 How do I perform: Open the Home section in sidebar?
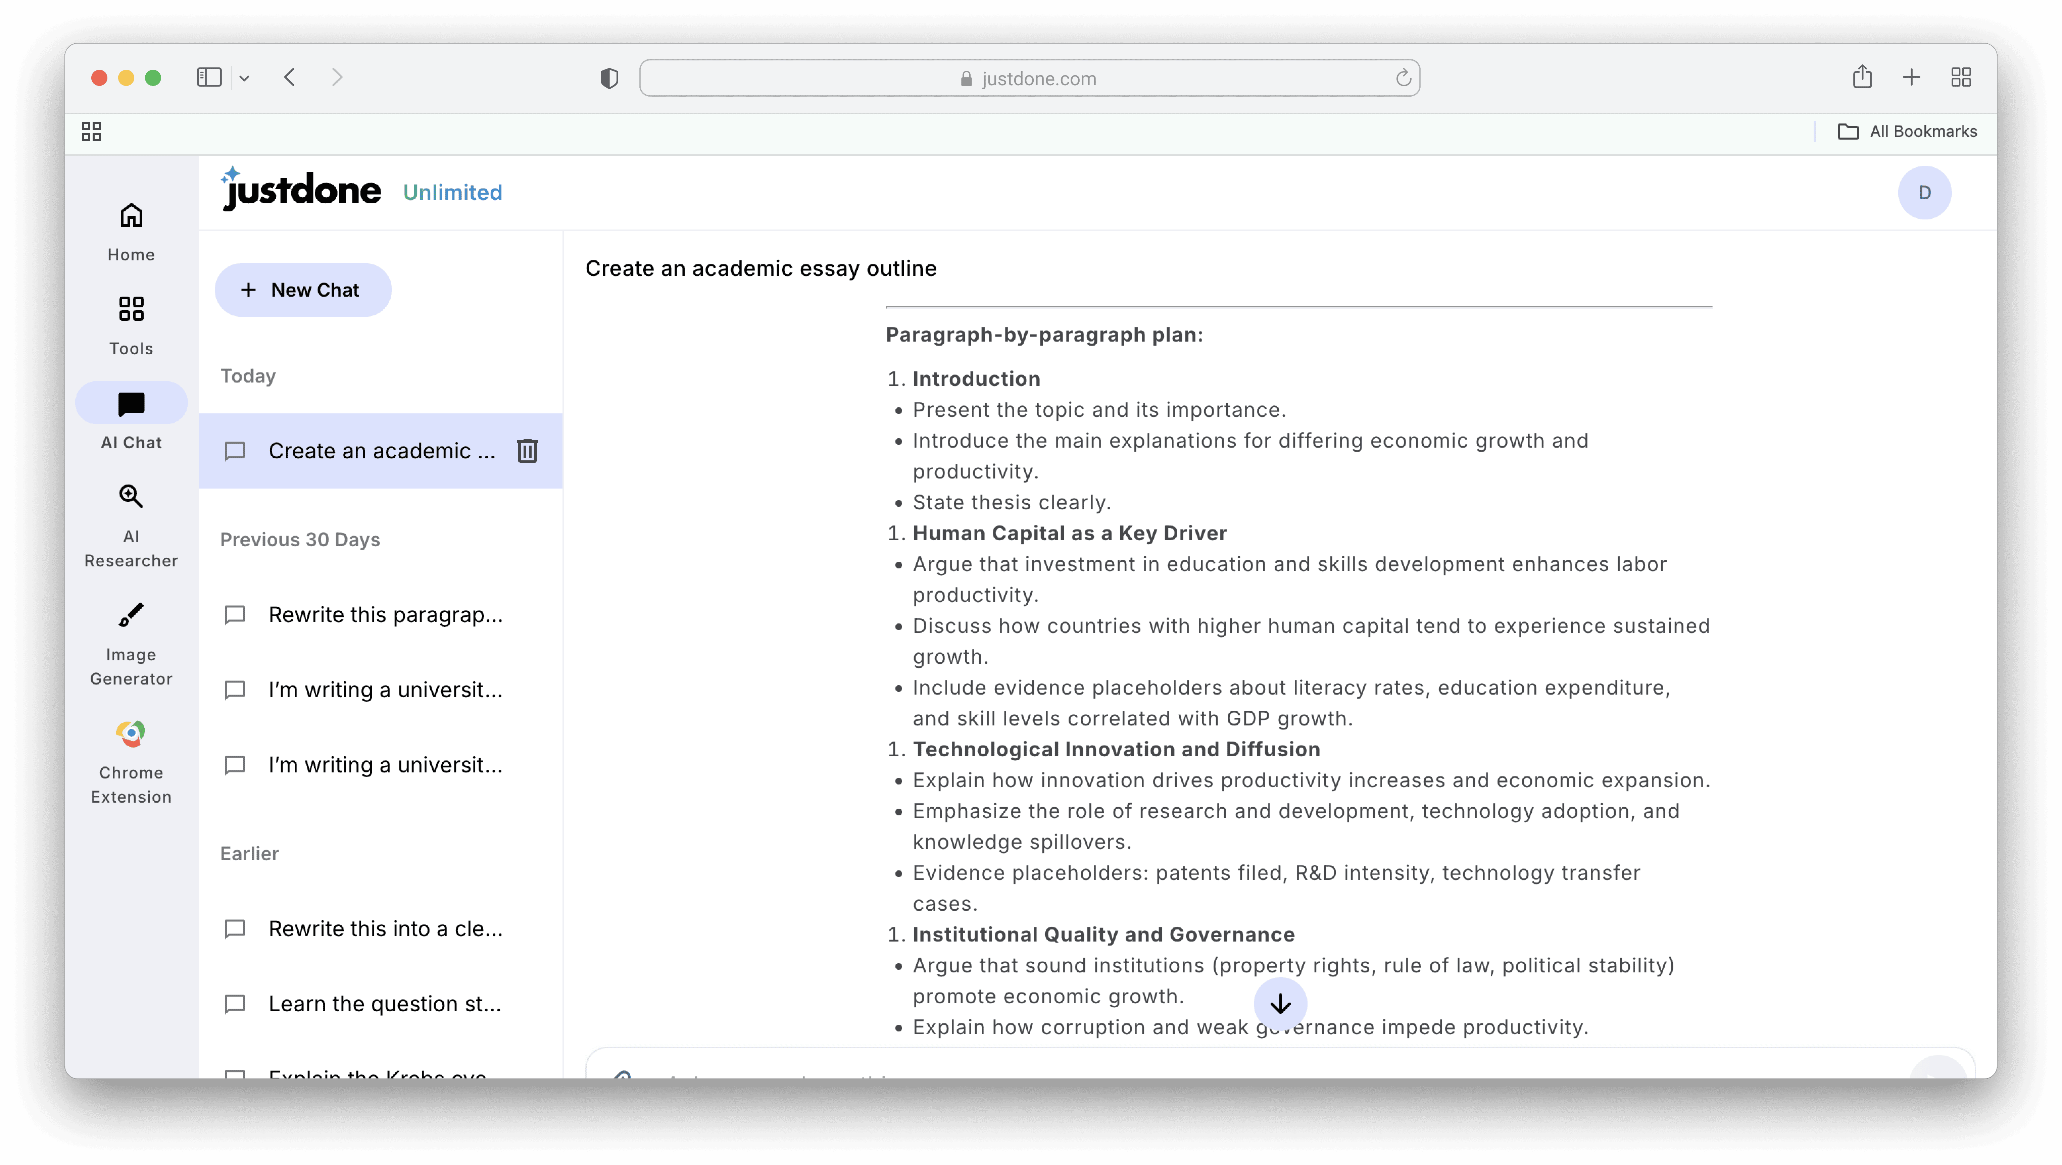[x=131, y=231]
